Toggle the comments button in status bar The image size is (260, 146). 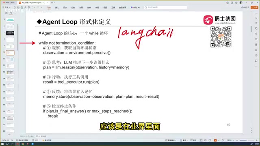pos(193,140)
